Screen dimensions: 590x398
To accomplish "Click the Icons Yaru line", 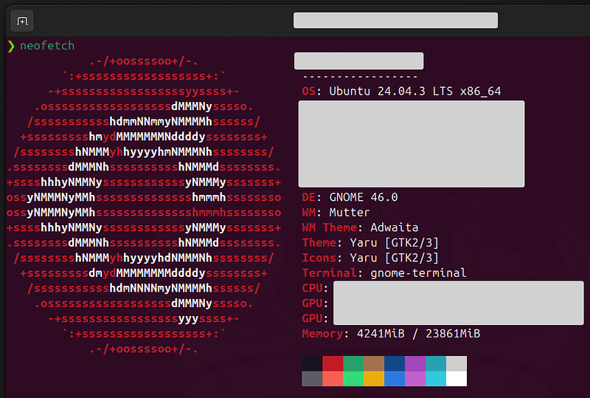I will tap(370, 258).
